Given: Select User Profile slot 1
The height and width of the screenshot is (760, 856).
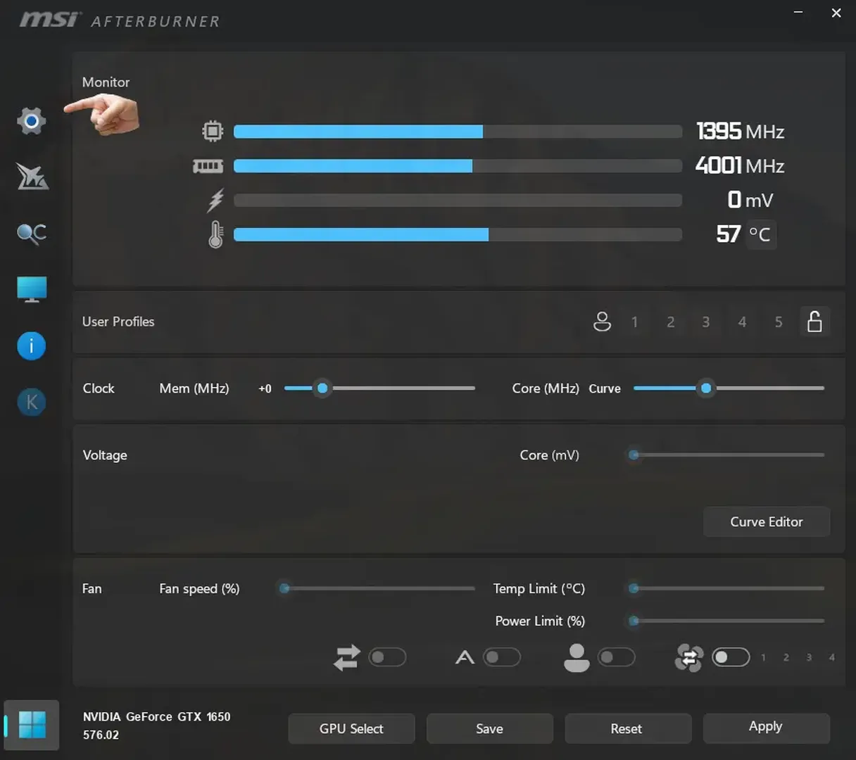Looking at the screenshot, I should 634,322.
